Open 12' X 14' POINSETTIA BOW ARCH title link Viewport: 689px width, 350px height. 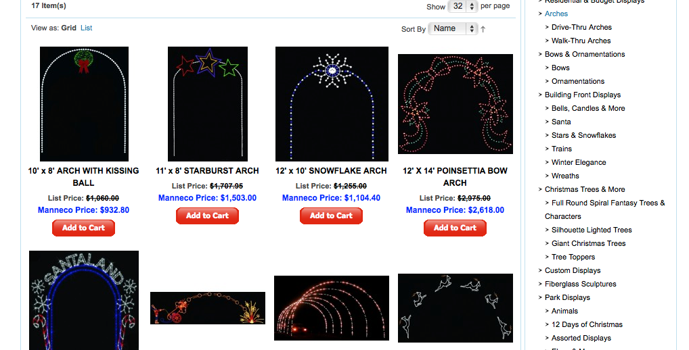(455, 177)
